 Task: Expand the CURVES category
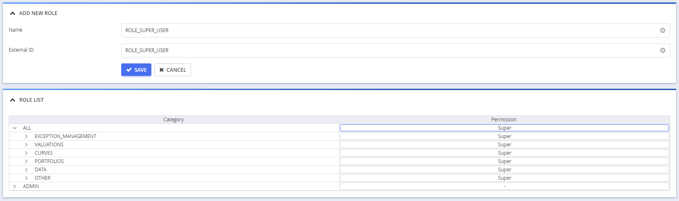tap(26, 153)
